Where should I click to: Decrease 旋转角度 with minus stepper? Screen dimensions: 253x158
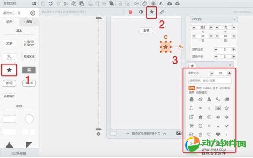216,49
